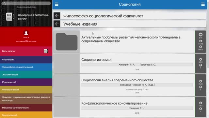Click the ELIS library logo

(10, 17)
